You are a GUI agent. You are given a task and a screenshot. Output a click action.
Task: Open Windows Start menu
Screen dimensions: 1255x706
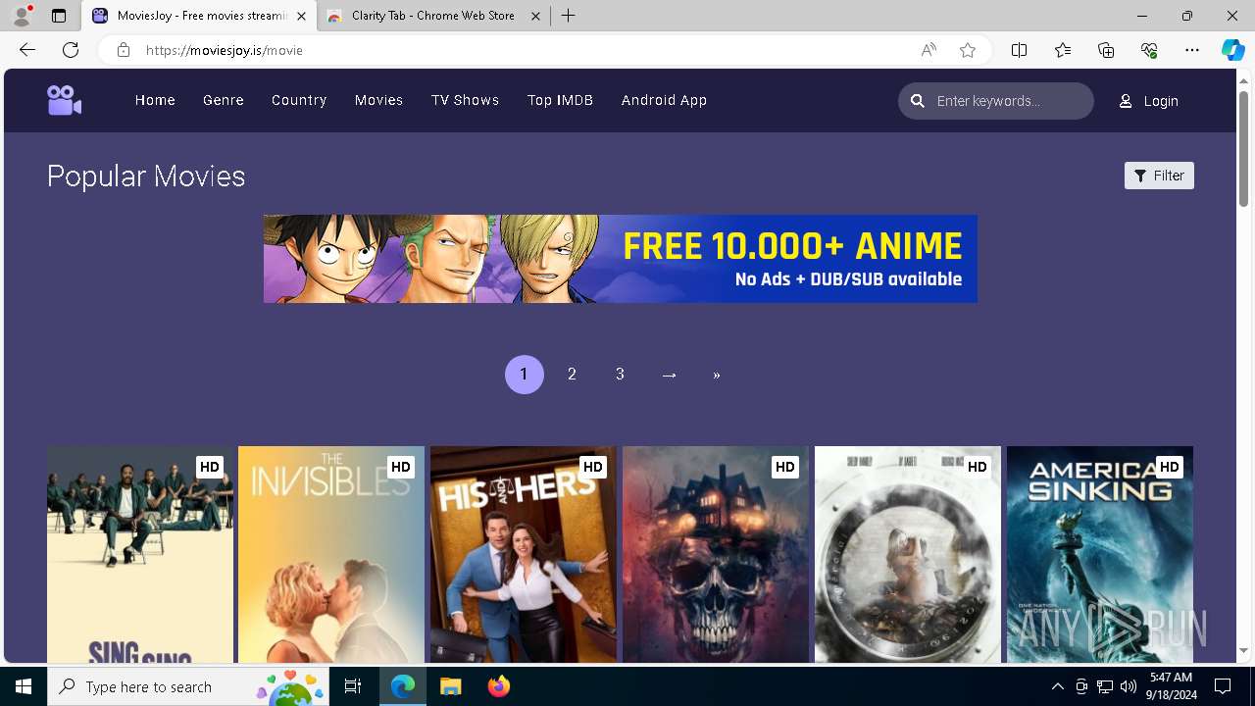tap(24, 686)
